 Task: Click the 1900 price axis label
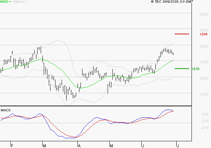pyautogui.click(x=204, y=30)
